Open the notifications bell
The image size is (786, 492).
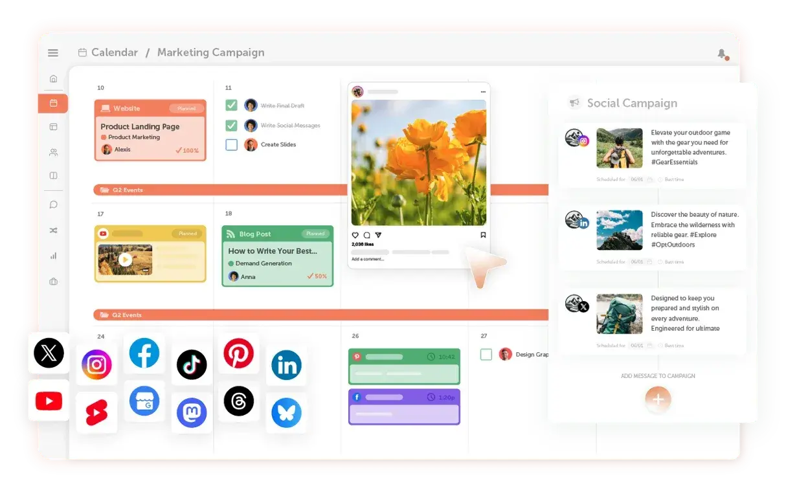[722, 54]
